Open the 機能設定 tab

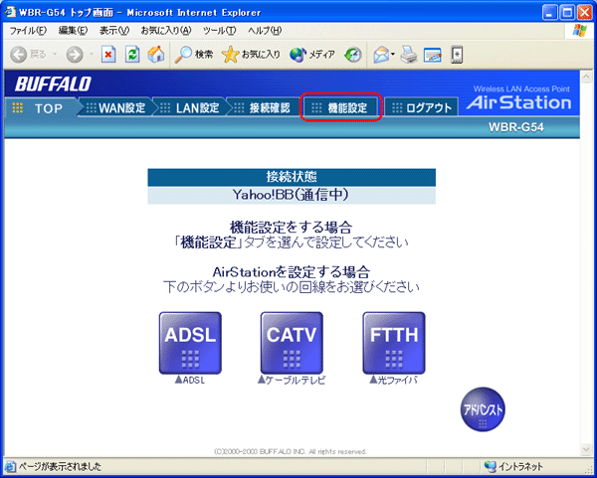pos(341,108)
